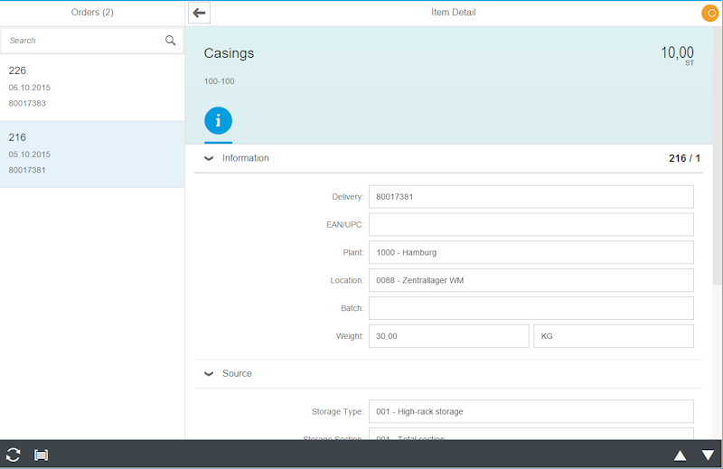Image resolution: width=723 pixels, height=469 pixels.
Task: Click the orange circle status icon
Action: [710, 13]
